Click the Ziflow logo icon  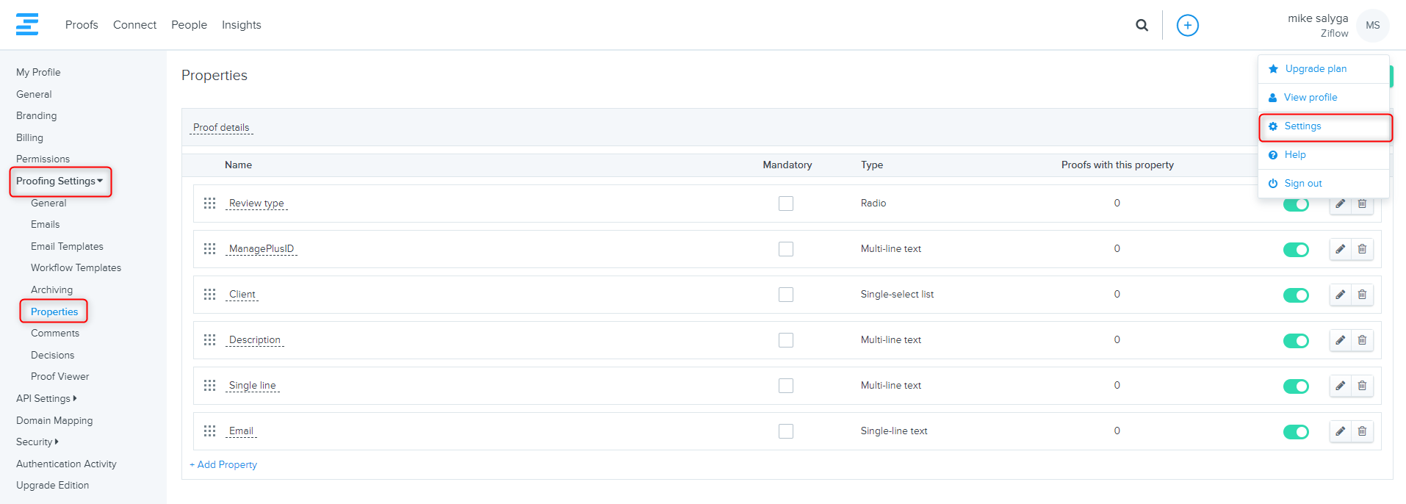coord(27,24)
